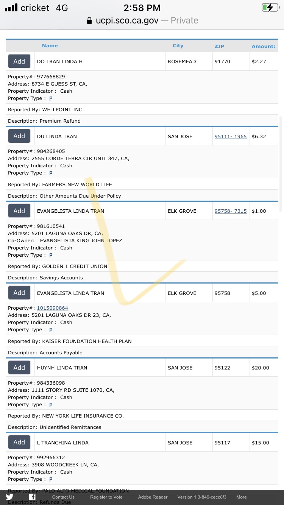Select Description: Accounts Payable
The height and width of the screenshot is (505, 284).
[45, 353]
